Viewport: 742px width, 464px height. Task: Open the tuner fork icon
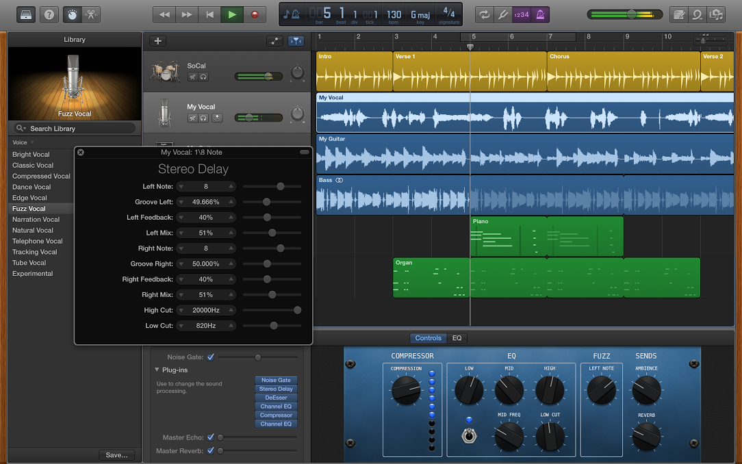[x=503, y=14]
